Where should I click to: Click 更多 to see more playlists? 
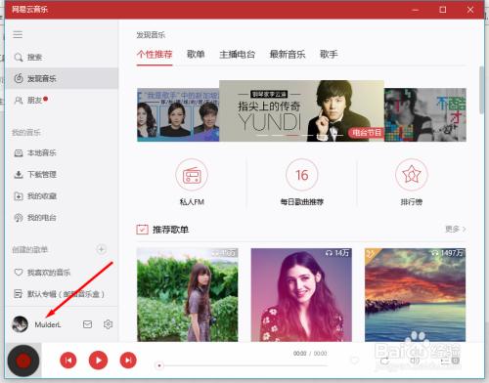click(x=456, y=230)
